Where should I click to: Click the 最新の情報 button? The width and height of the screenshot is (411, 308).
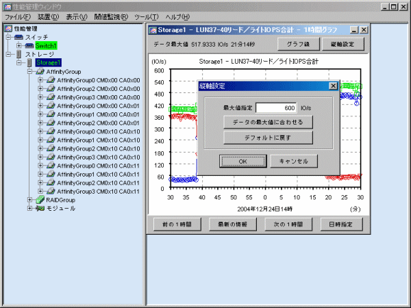coord(233,224)
